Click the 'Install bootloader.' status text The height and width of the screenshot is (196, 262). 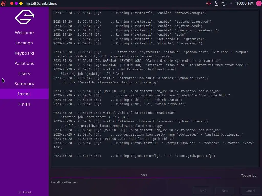pyautogui.click(x=64, y=182)
